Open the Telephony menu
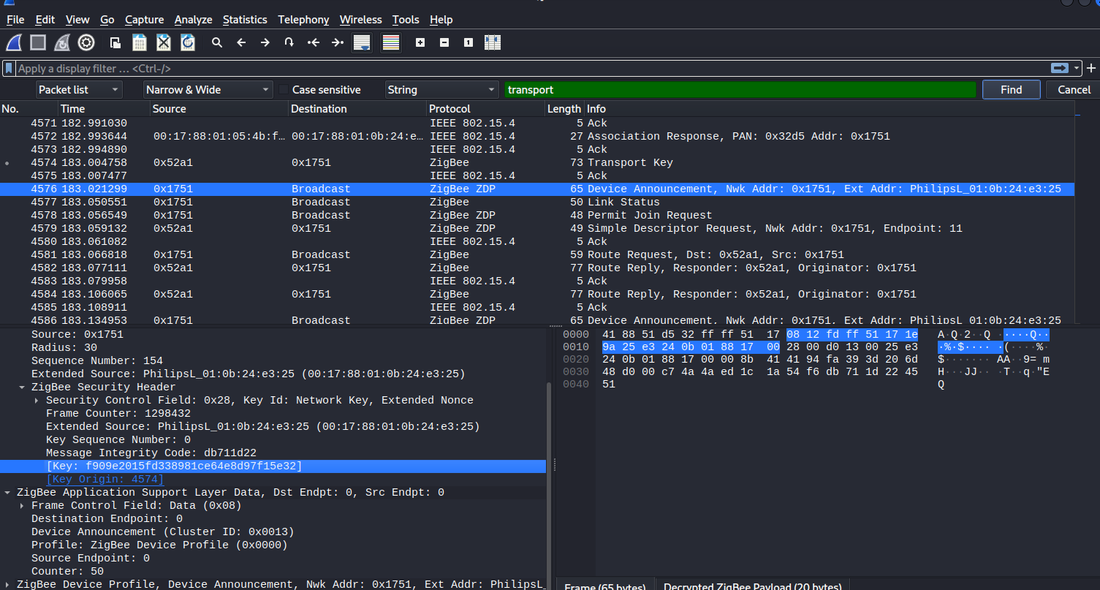 (303, 20)
